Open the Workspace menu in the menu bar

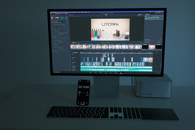pyautogui.click(x=85, y=12)
